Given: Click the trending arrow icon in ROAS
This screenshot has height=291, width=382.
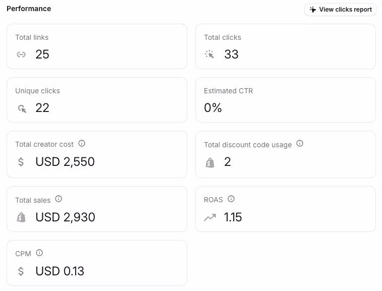Looking at the screenshot, I should (210, 217).
